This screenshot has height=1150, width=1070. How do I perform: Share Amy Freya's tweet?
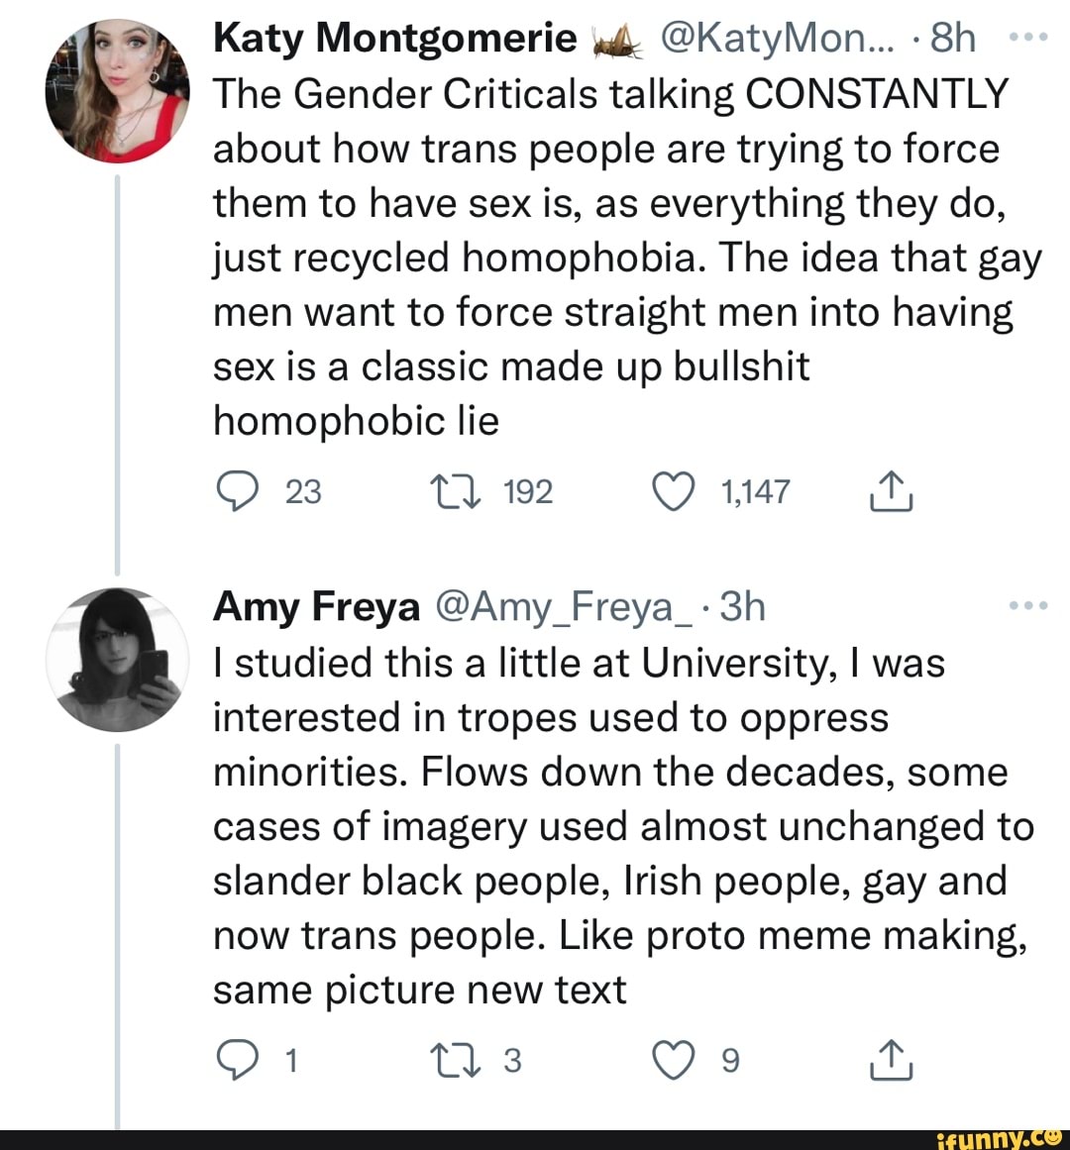coord(890,1061)
